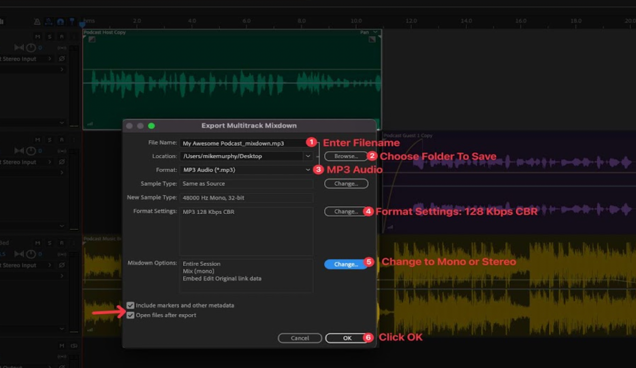Click the phase invert icon on first track

tap(62, 59)
